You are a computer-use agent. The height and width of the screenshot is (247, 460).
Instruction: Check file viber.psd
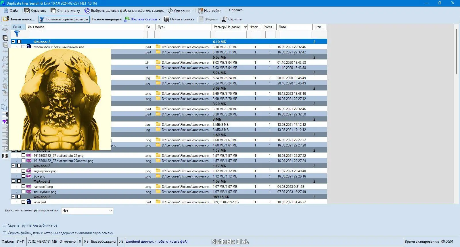tap(24, 202)
